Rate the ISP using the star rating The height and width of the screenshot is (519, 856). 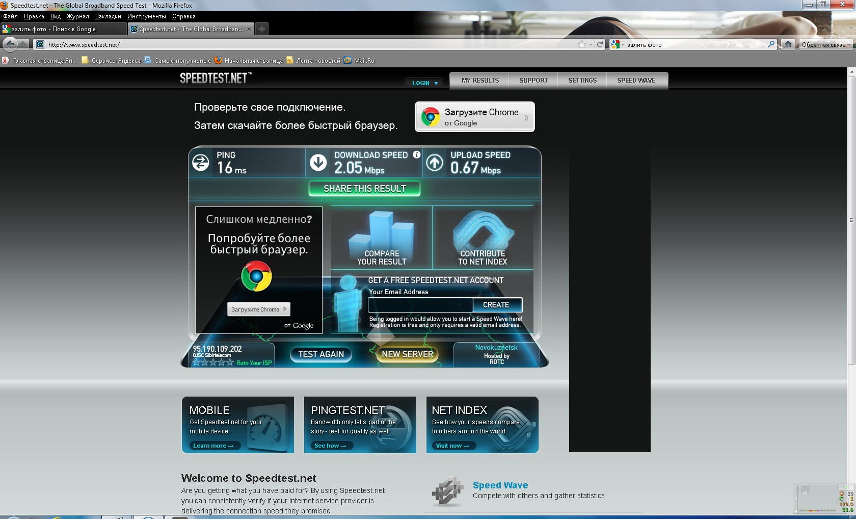click(213, 362)
